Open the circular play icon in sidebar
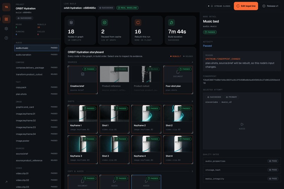Image resolution: width=284 pixels, height=189 pixels. [x=6, y=38]
